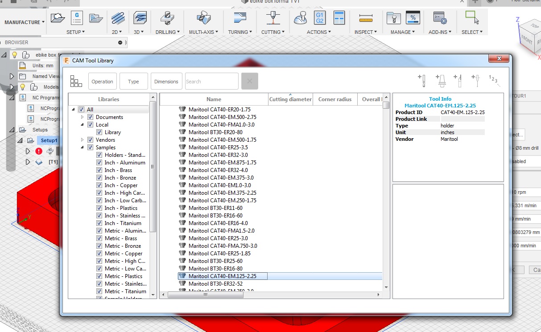The height and width of the screenshot is (332, 541).
Task: Select the Drilling tool icon
Action: [x=167, y=18]
